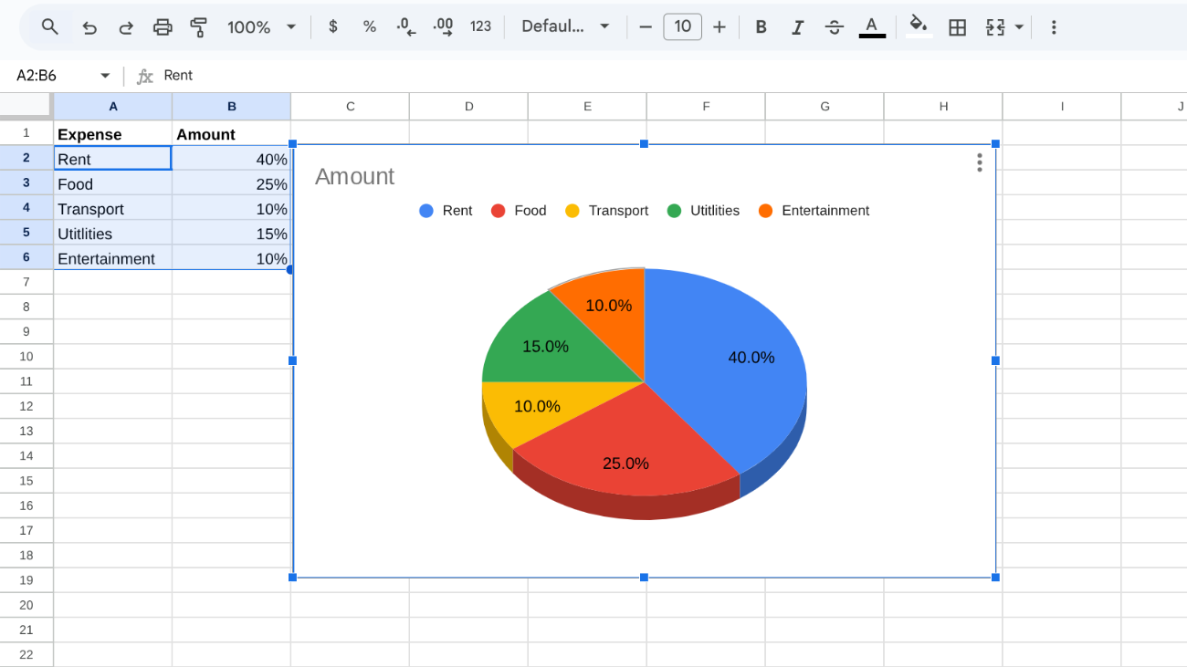Format selection as percent

point(369,26)
